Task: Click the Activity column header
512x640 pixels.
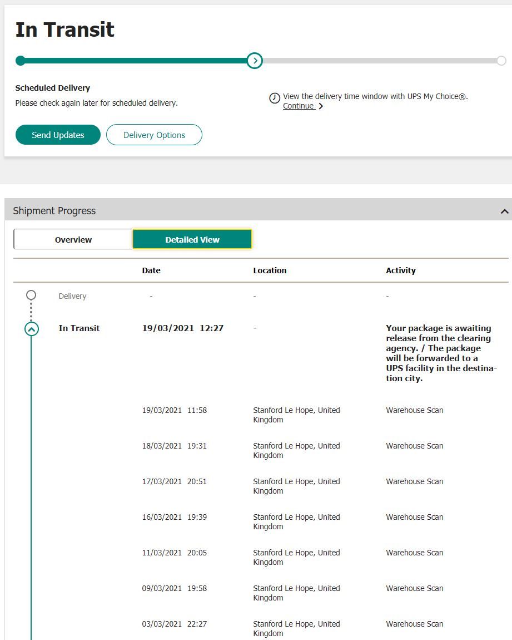Action: tap(401, 270)
